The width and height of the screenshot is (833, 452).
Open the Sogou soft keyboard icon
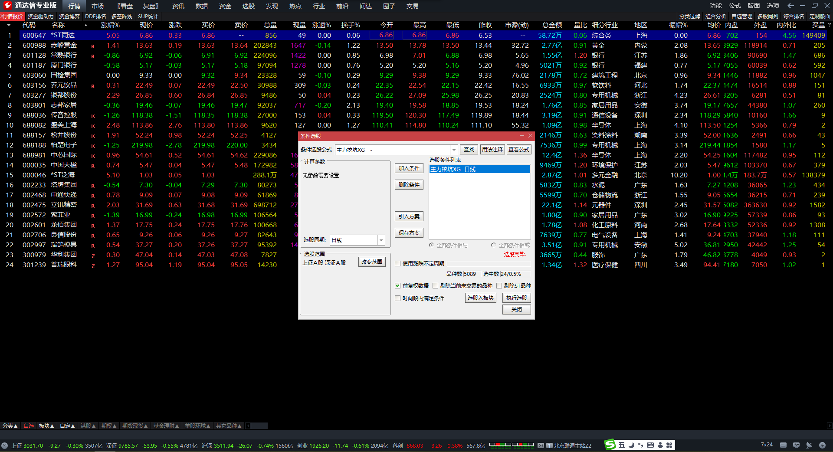650,445
